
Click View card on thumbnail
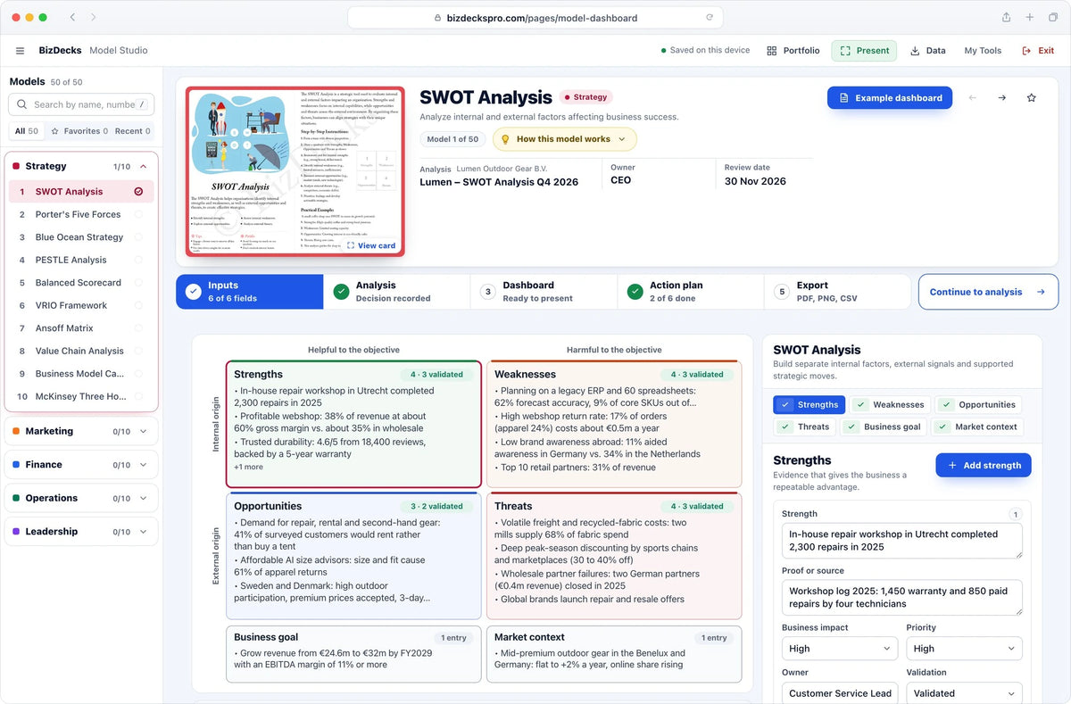tap(371, 245)
